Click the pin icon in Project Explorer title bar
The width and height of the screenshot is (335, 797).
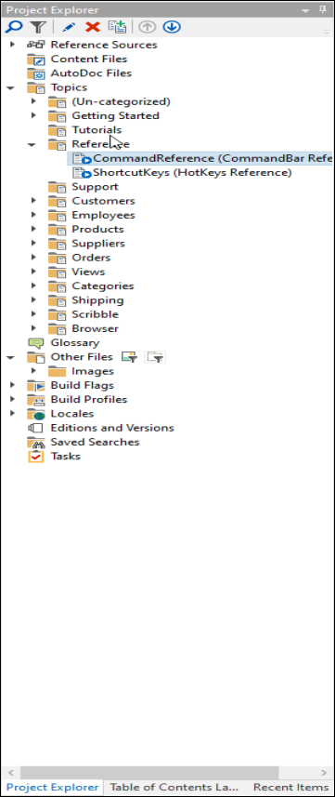click(x=322, y=9)
